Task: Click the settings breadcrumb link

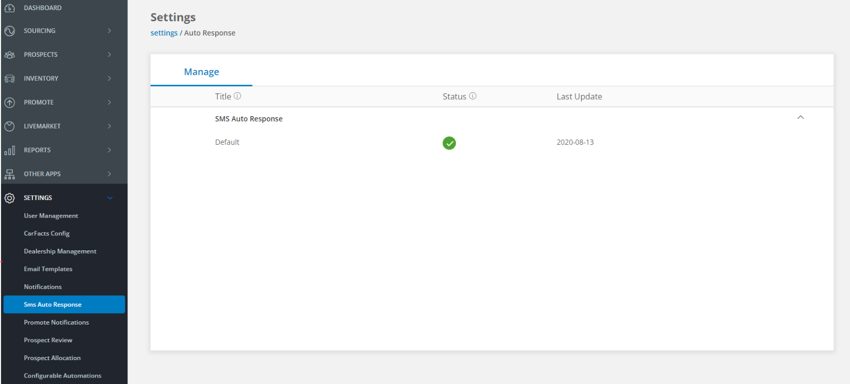Action: tap(164, 33)
